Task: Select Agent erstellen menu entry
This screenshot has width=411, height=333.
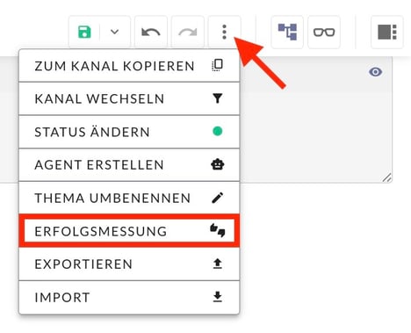Action: tap(129, 165)
